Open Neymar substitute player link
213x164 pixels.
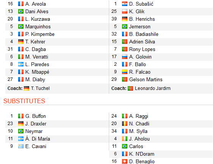click(34, 131)
